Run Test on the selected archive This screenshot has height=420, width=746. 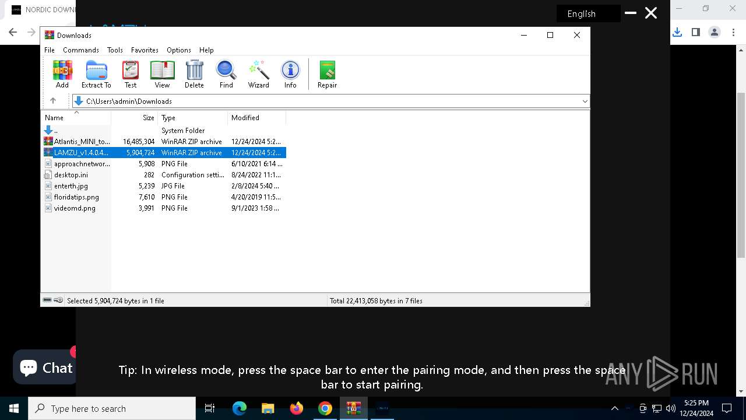click(131, 74)
